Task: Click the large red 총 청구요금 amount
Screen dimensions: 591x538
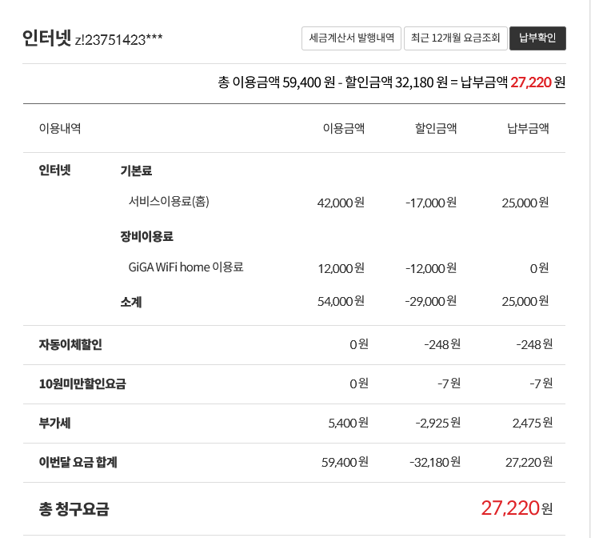Action: (510, 508)
